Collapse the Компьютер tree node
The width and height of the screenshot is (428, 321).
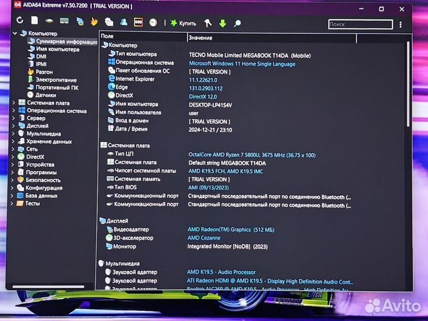click(x=15, y=34)
